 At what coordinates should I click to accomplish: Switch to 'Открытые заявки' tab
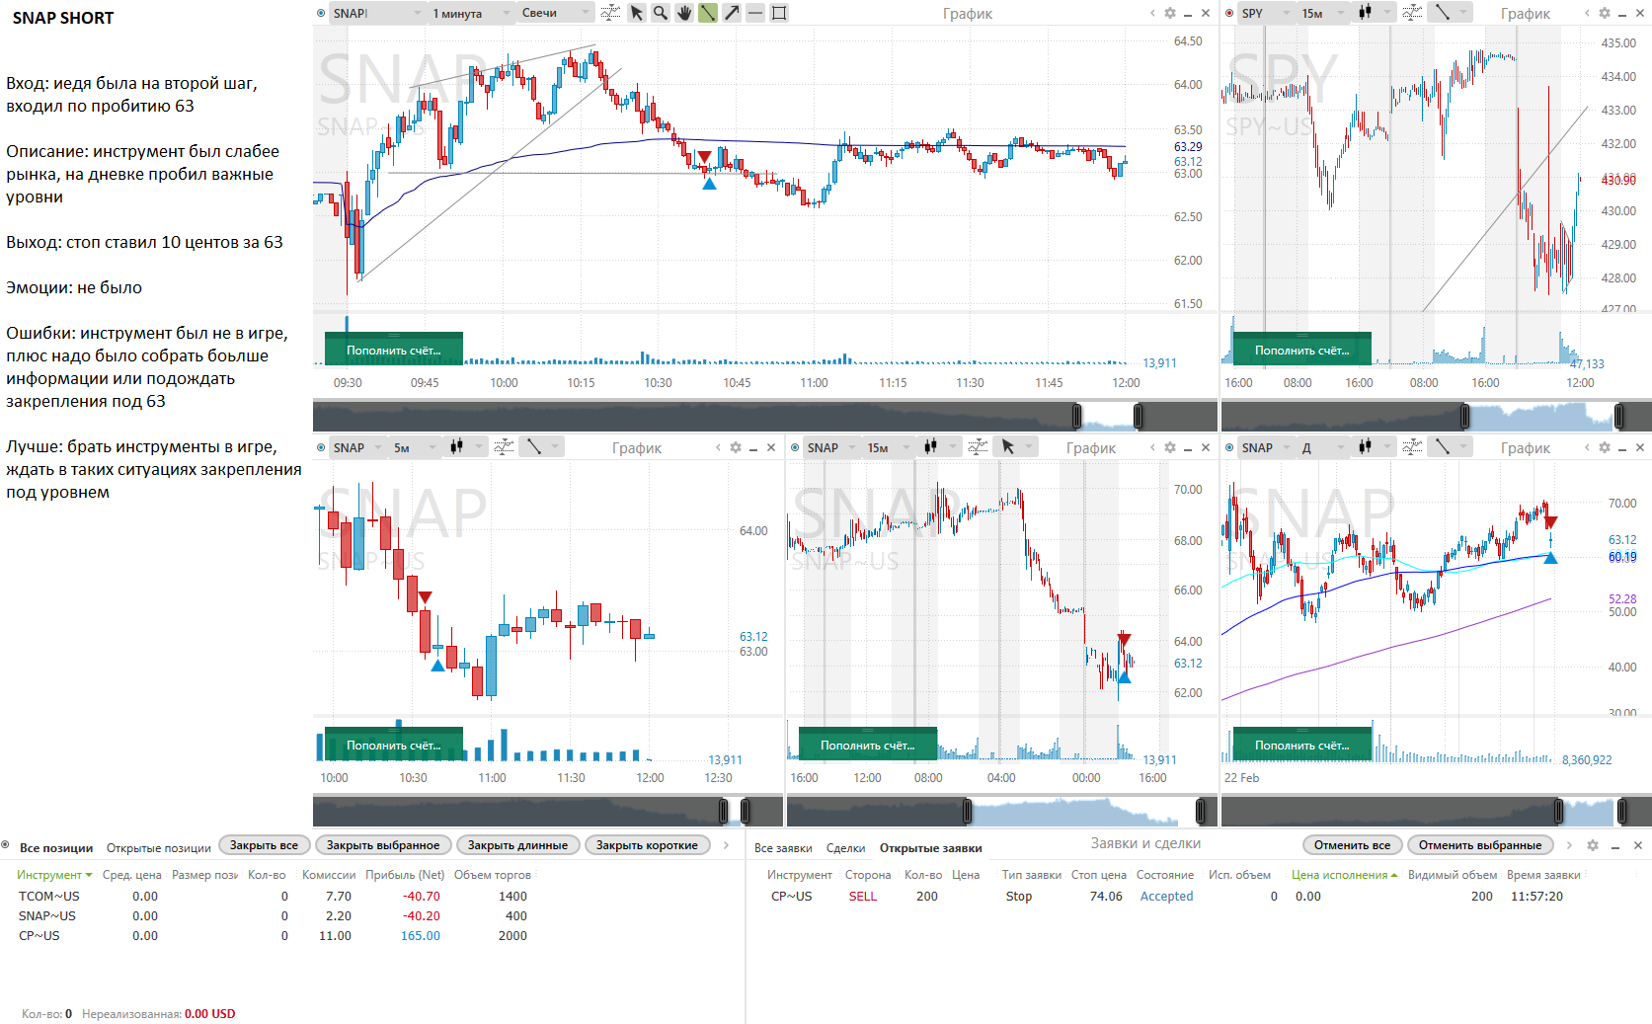point(931,848)
